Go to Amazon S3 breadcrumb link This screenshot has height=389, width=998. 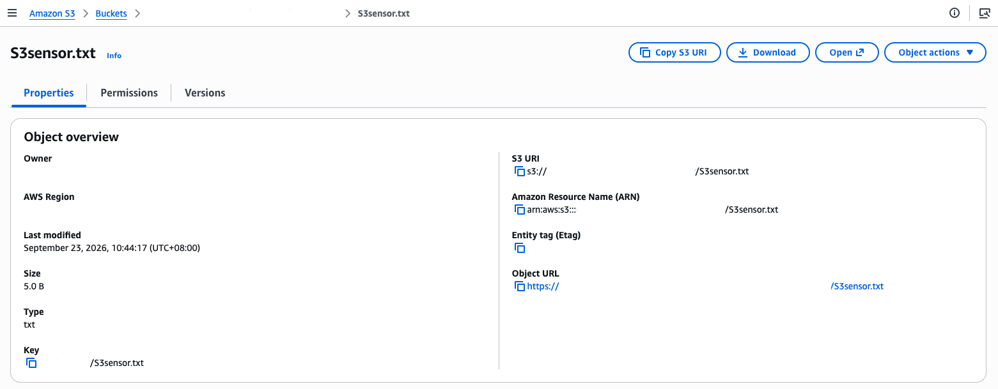(52, 13)
